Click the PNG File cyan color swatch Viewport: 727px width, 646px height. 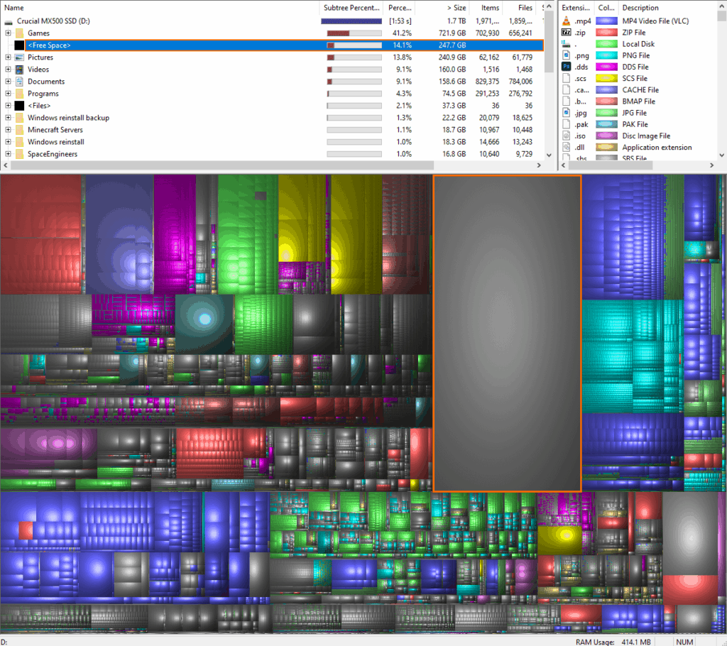(606, 55)
